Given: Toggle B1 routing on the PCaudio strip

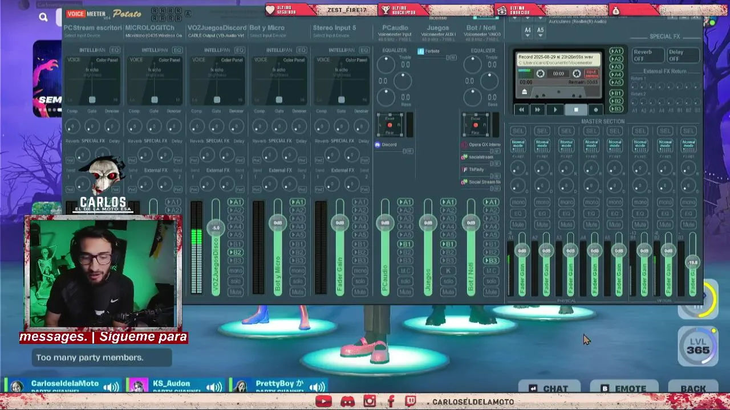Looking at the screenshot, I should click(405, 244).
